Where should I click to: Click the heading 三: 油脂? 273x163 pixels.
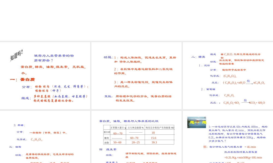15,147
